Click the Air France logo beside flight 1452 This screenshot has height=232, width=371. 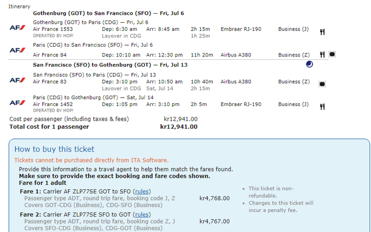pyautogui.click(x=17, y=103)
